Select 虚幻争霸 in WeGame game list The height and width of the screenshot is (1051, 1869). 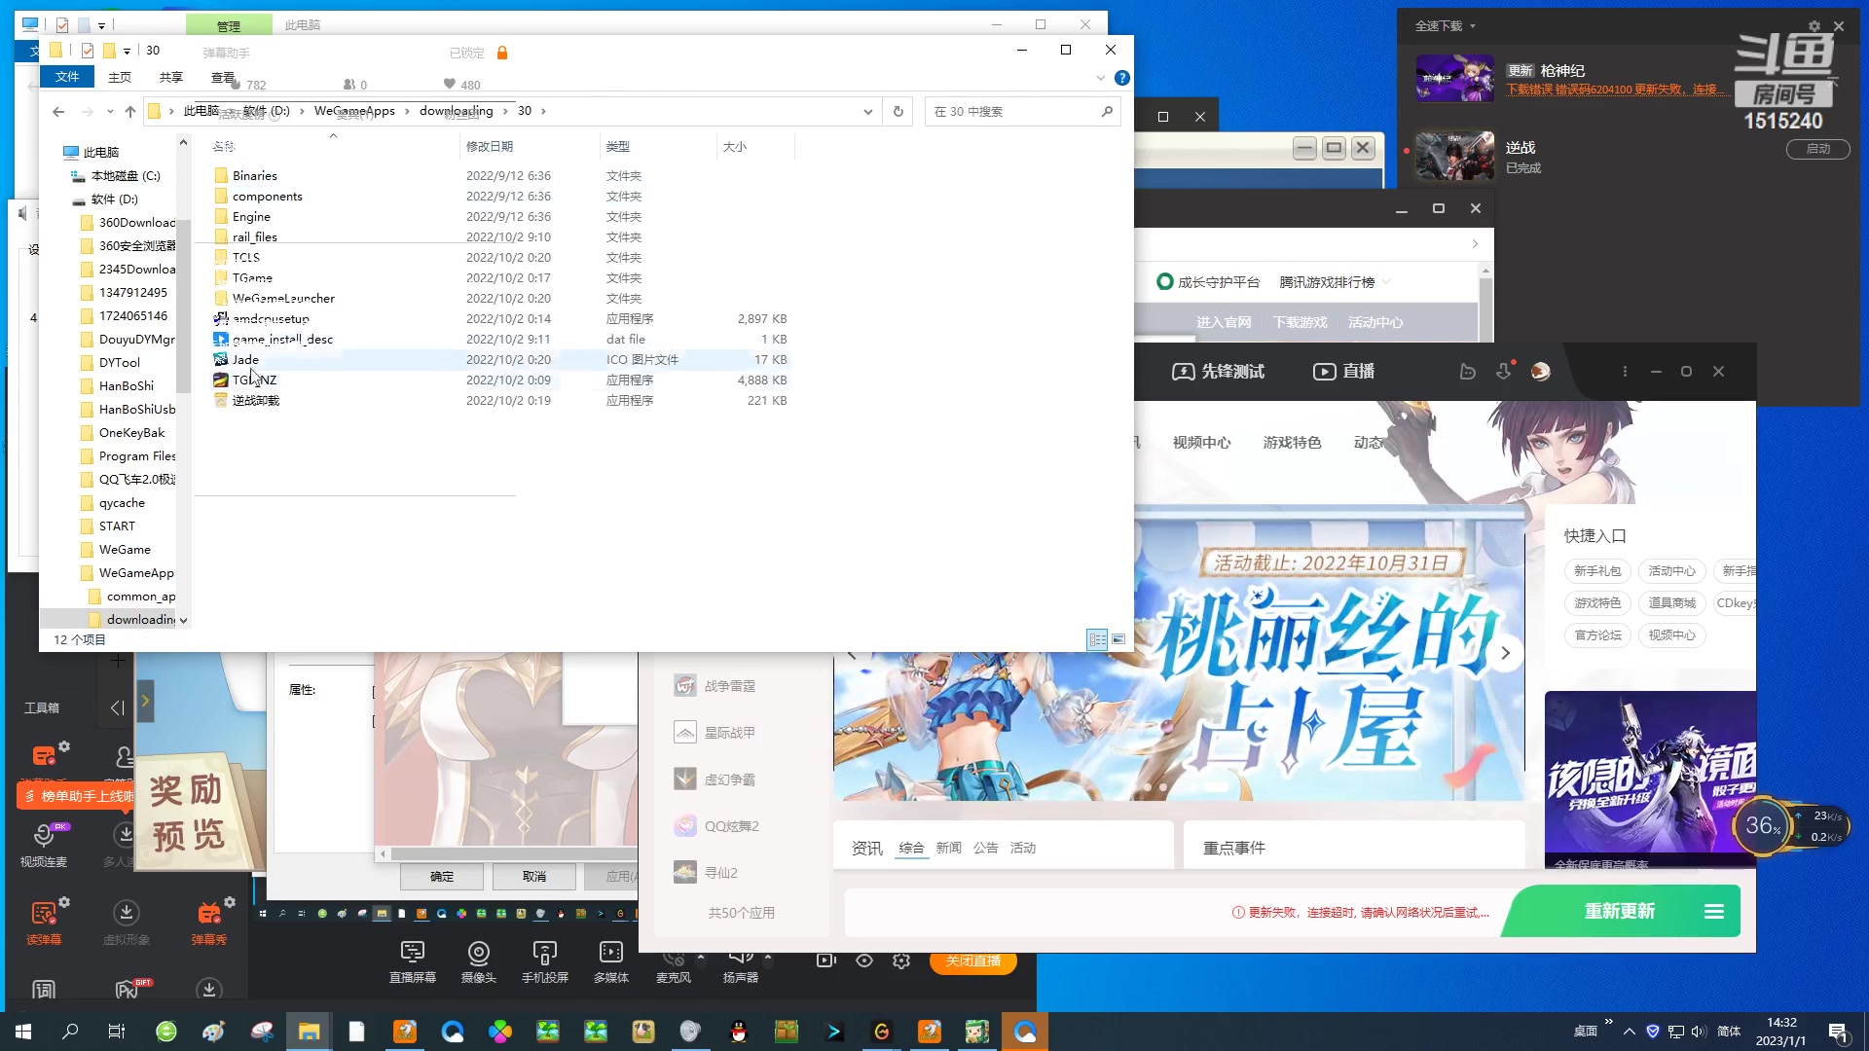coord(730,779)
